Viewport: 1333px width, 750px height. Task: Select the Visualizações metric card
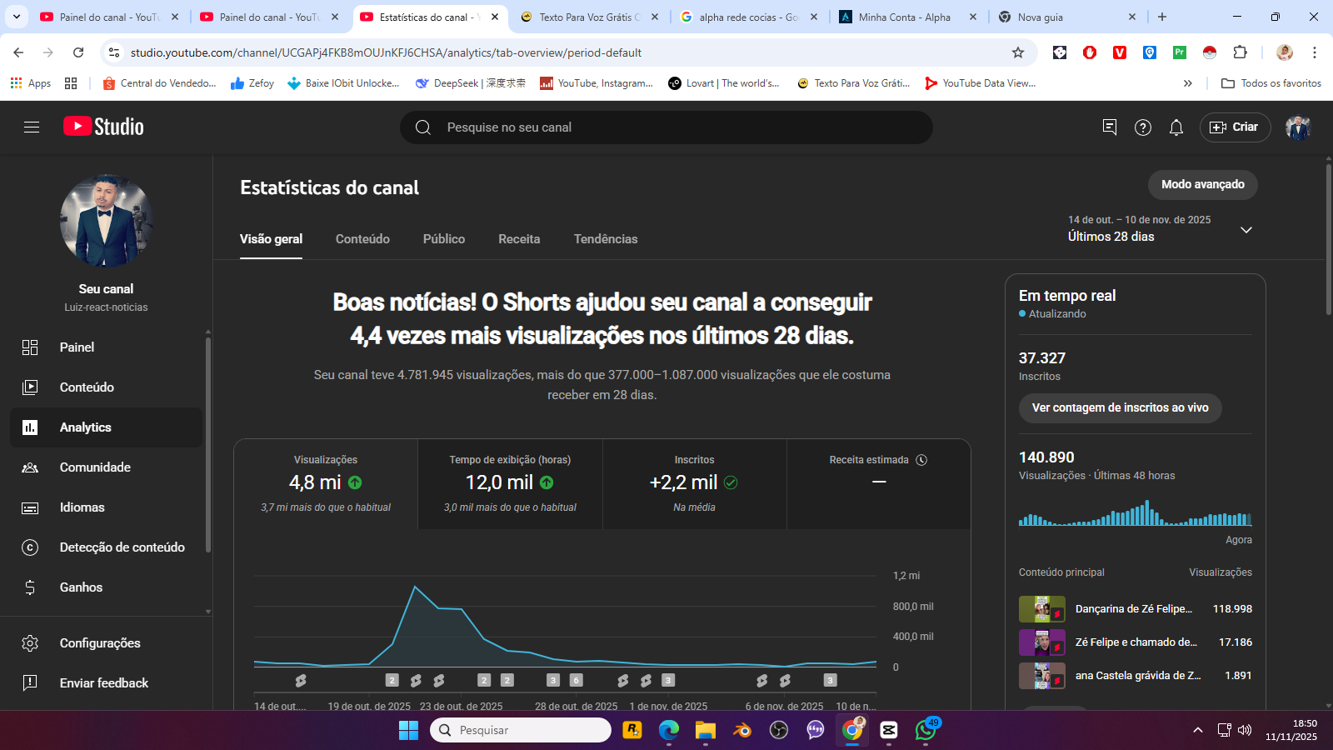pos(326,484)
